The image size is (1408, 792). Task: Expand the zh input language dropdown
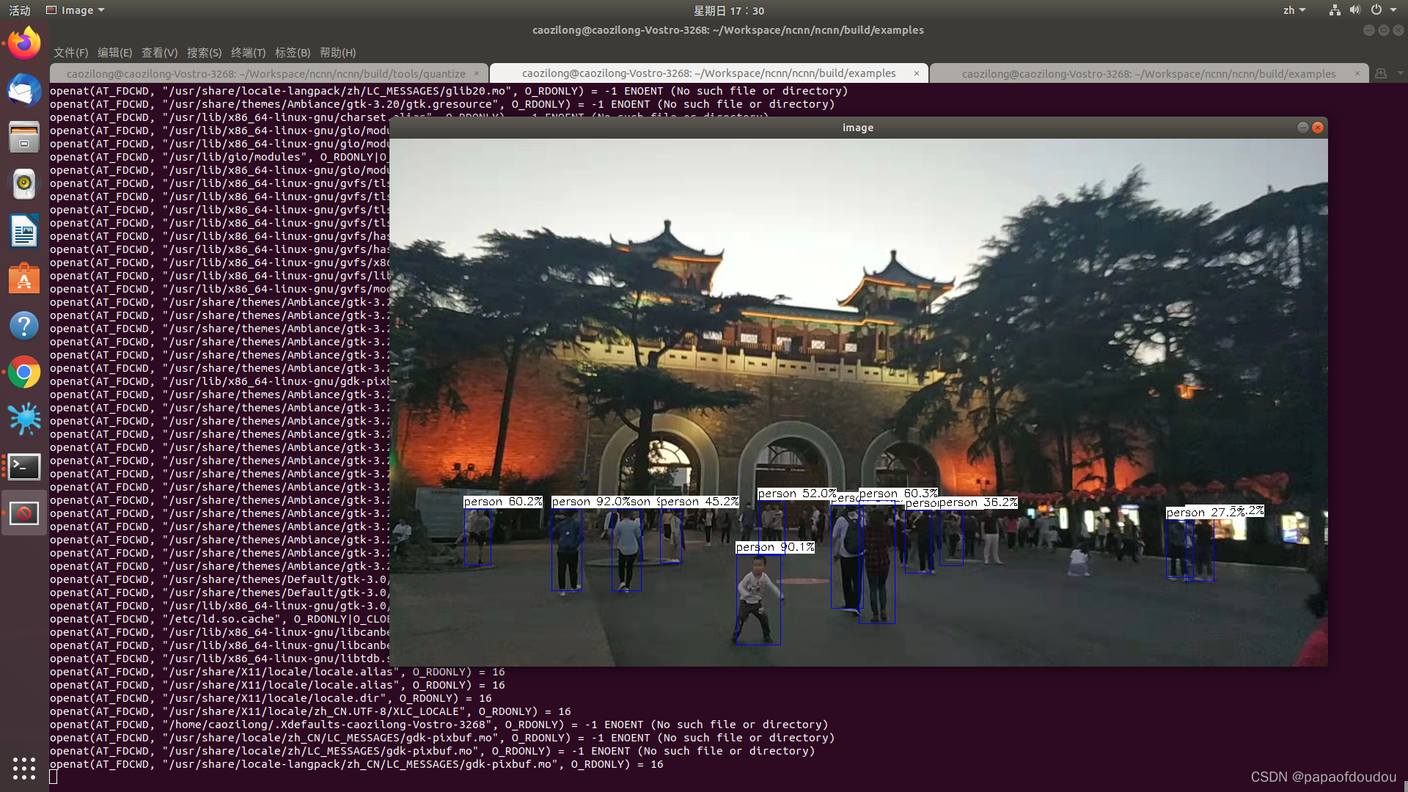click(x=1294, y=10)
